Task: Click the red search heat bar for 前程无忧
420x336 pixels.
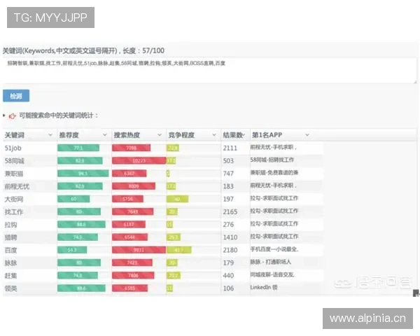Action: 134,186
